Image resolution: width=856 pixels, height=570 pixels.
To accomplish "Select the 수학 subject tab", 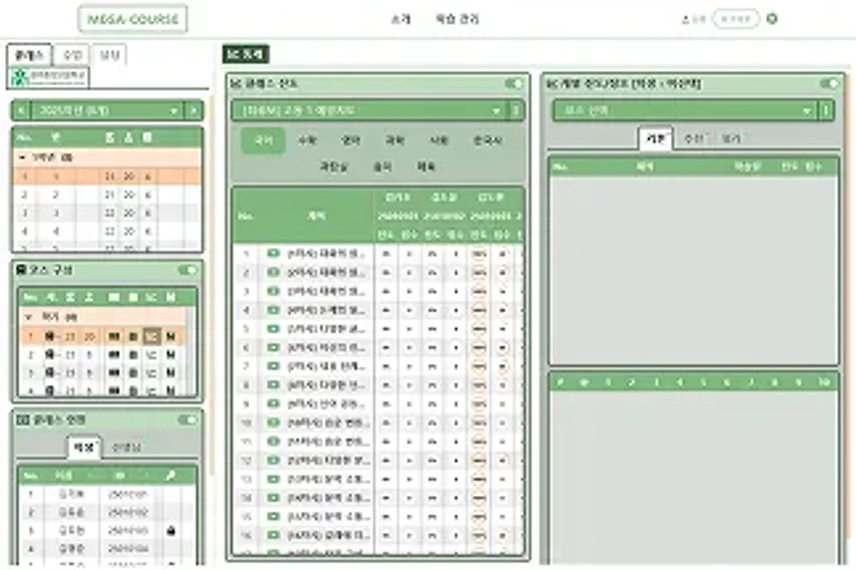I will tap(307, 141).
